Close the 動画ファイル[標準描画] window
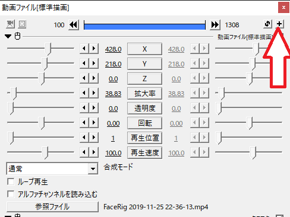The image size is (290, 217). coord(283,8)
